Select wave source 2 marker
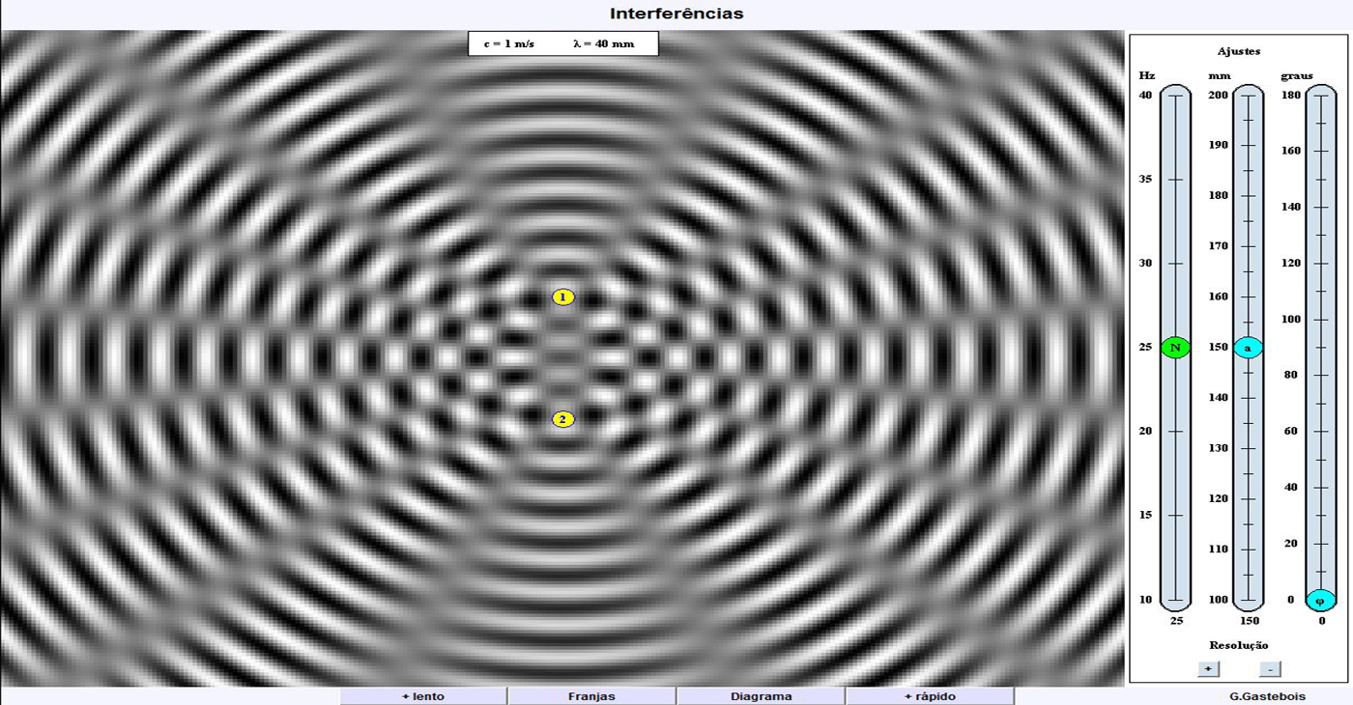The image size is (1353, 705). click(563, 419)
